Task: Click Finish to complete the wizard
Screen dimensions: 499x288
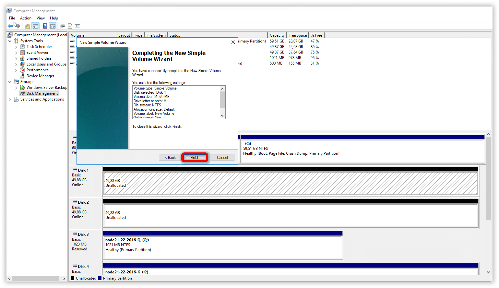Action: click(195, 158)
